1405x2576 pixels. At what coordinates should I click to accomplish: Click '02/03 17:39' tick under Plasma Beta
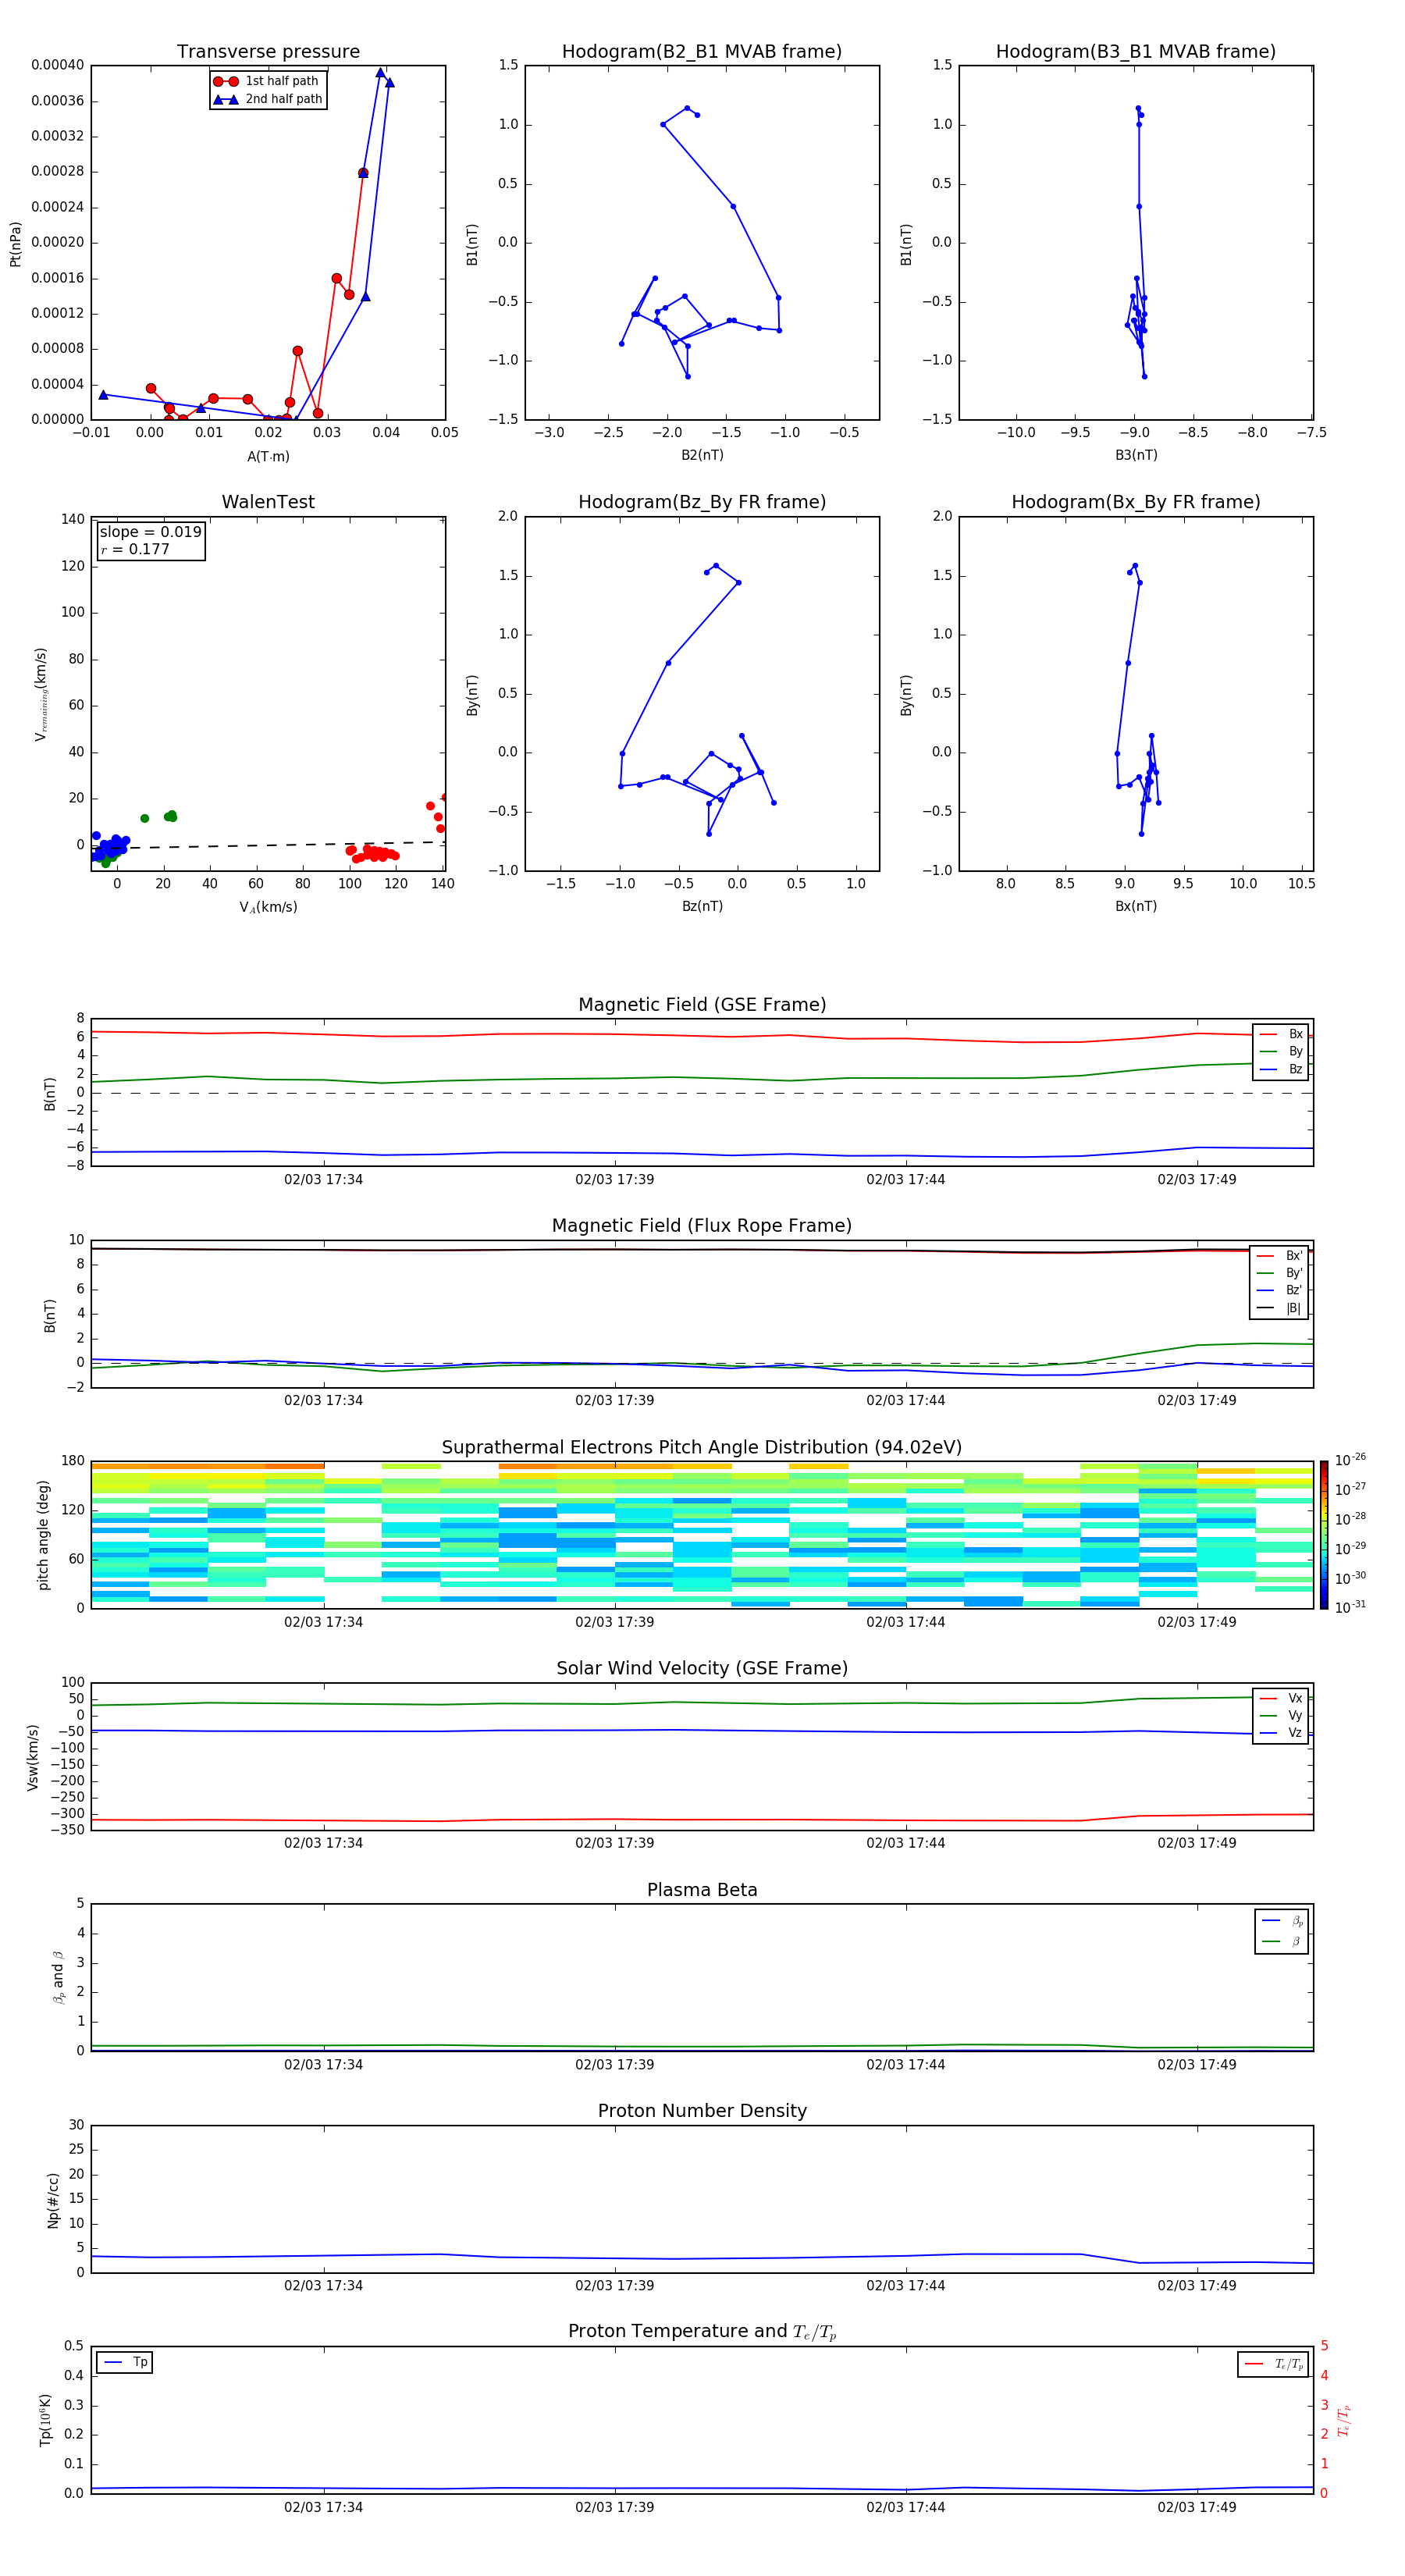(x=614, y=2064)
